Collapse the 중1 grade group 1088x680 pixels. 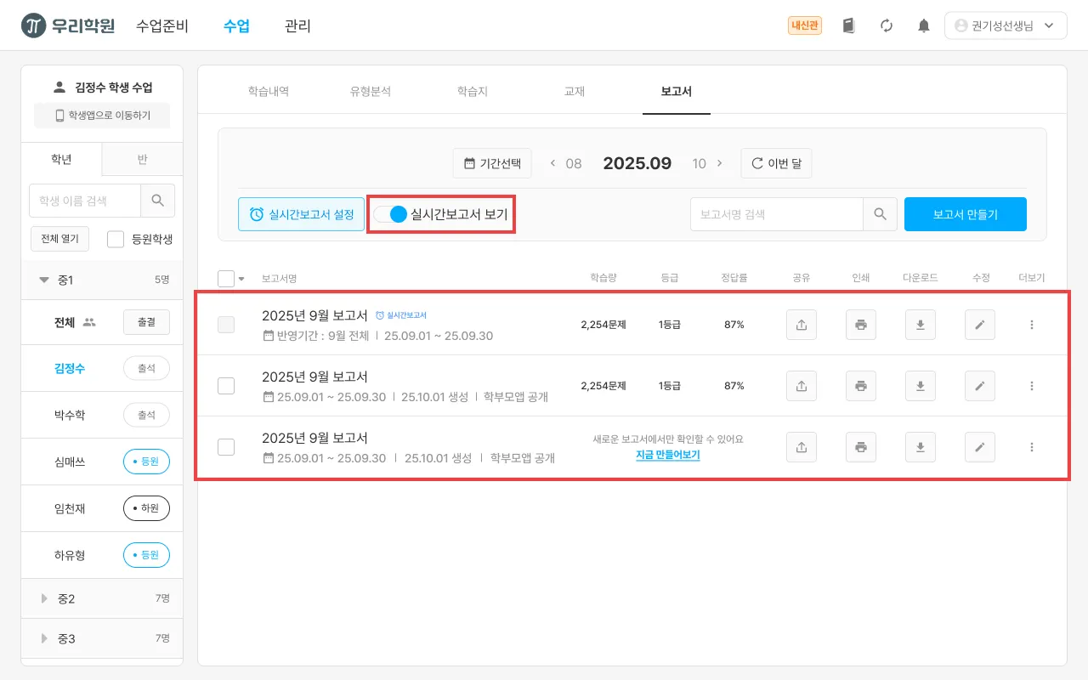pyautogui.click(x=44, y=280)
